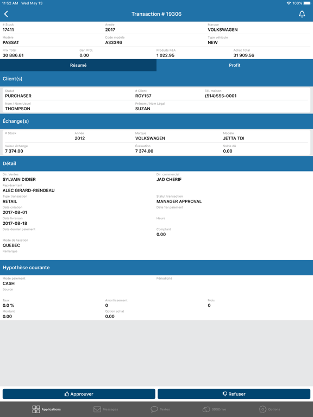
Task: Select Taux value 0.0 %
Action: point(8,305)
